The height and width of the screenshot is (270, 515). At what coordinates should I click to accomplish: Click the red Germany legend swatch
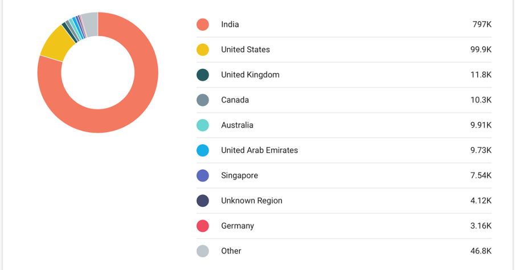pyautogui.click(x=203, y=226)
